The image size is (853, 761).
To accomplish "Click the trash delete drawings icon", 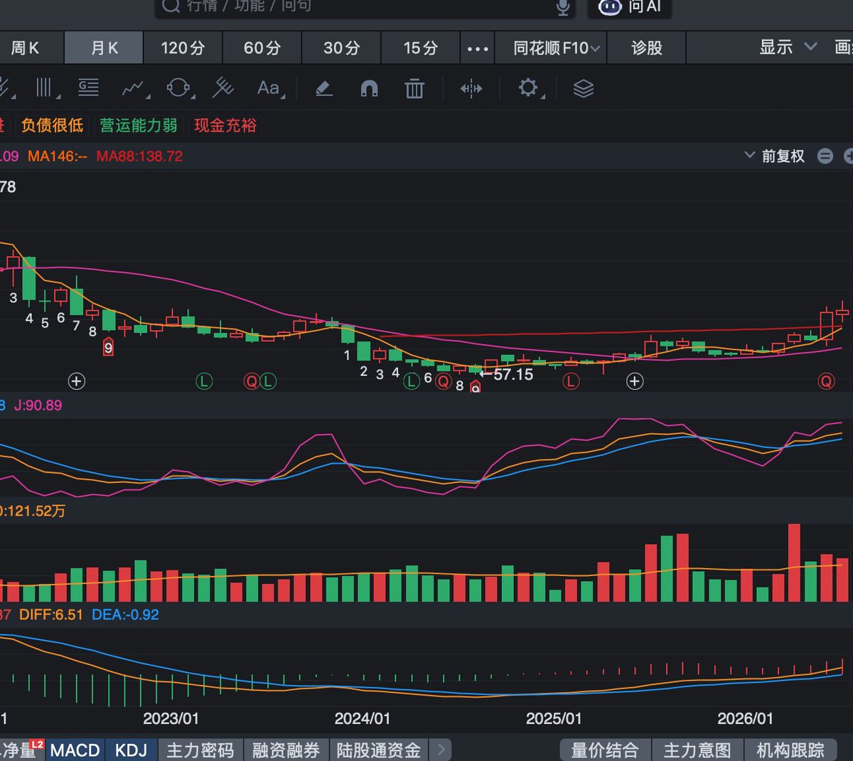I will point(414,88).
